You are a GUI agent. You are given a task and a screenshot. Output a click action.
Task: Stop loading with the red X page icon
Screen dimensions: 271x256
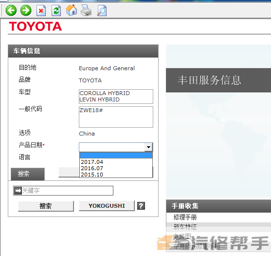pyautogui.click(x=41, y=11)
